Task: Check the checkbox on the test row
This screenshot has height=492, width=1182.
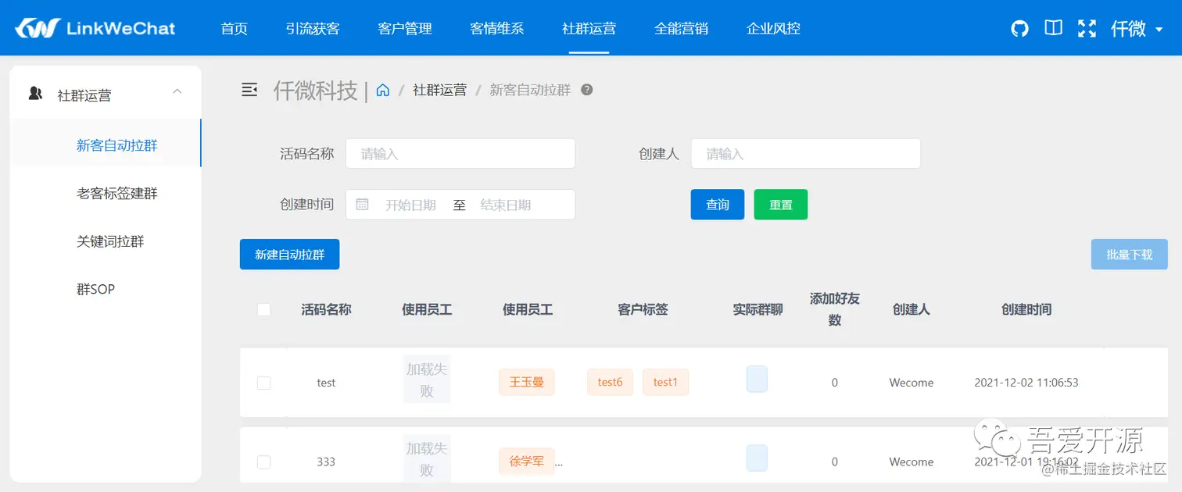Action: (263, 382)
